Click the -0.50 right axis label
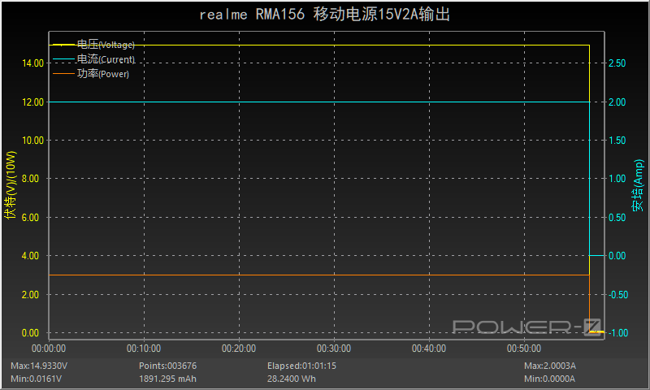 [x=618, y=295]
